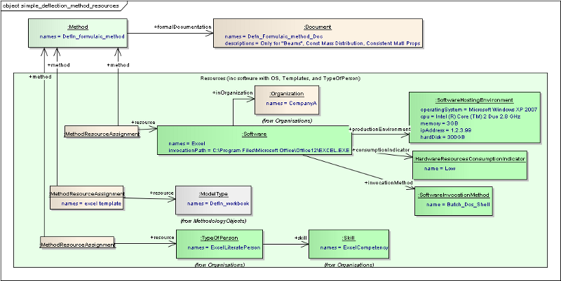Screen dimensions: 561x281
Task: Select MethodResourceAssignment named excel template
Action: click(x=87, y=198)
